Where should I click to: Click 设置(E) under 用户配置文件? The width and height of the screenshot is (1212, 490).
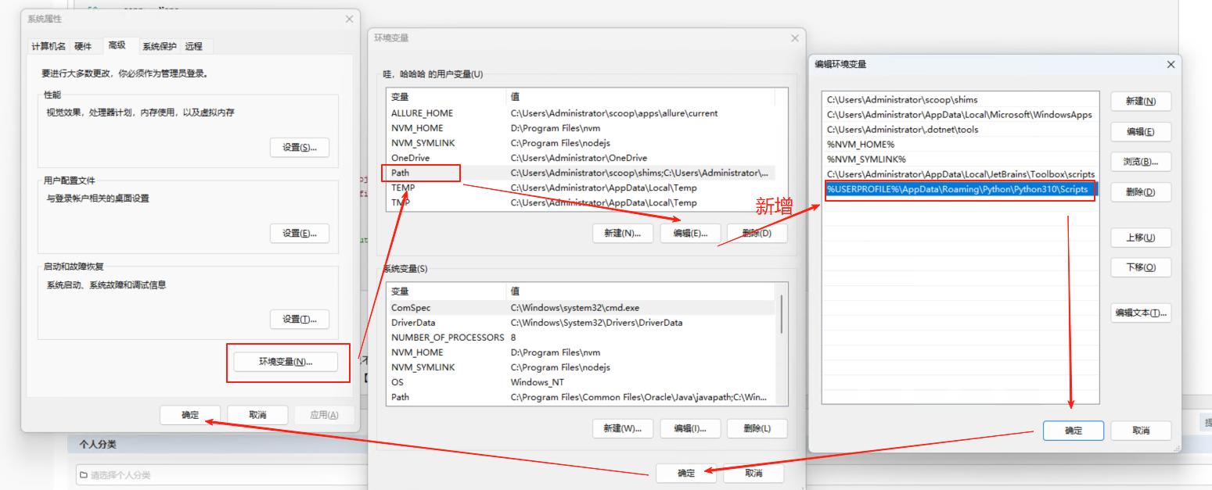pos(300,234)
